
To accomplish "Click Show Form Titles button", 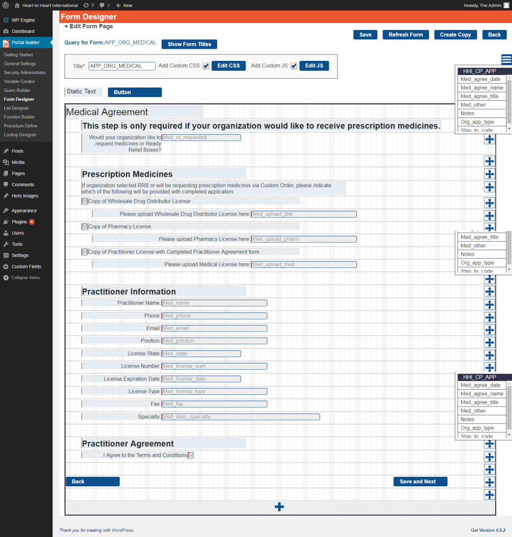I will pyautogui.click(x=189, y=44).
